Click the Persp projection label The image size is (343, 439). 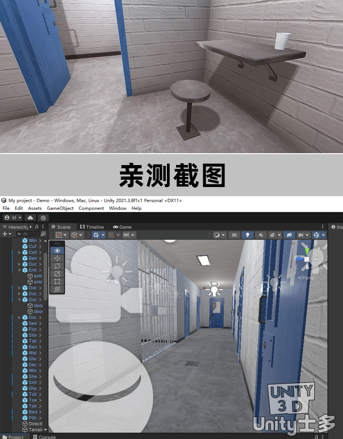click(x=306, y=278)
